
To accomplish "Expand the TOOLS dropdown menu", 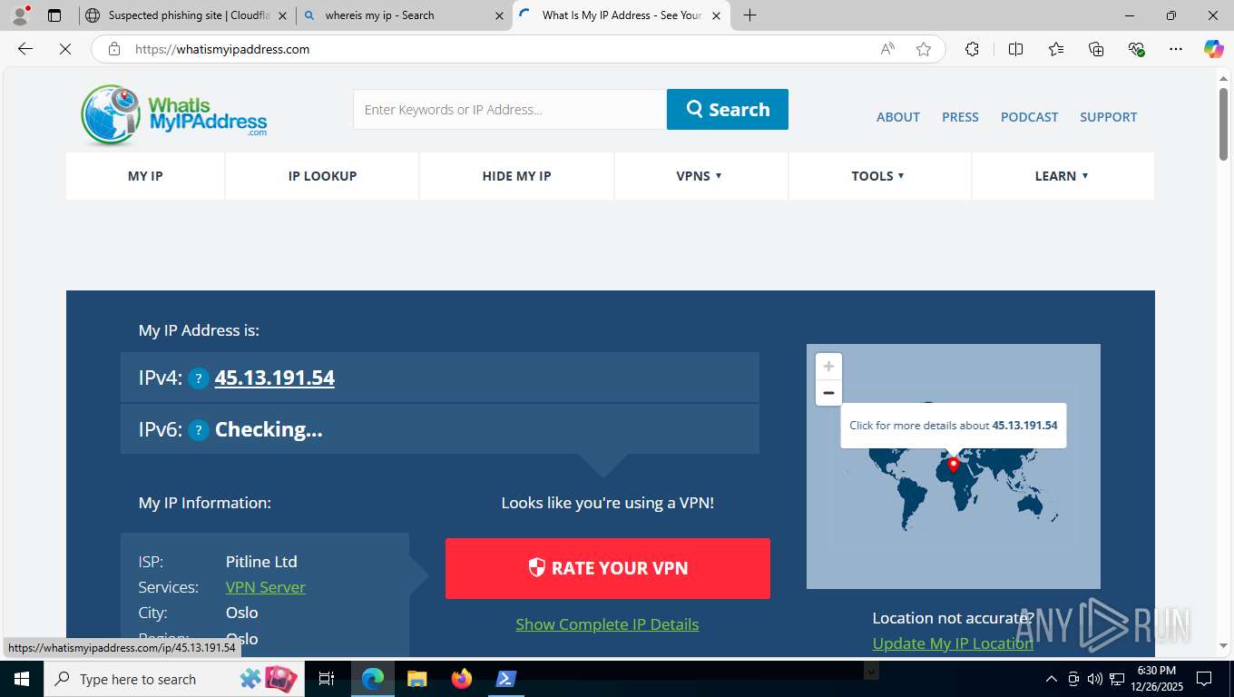I will pos(879,176).
